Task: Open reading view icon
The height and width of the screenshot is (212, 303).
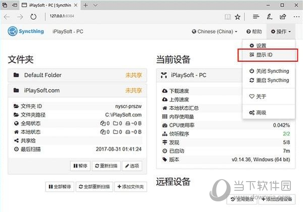Action: (228, 17)
